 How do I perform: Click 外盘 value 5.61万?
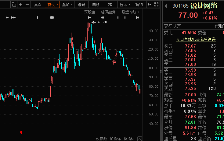[x=189, y=133]
